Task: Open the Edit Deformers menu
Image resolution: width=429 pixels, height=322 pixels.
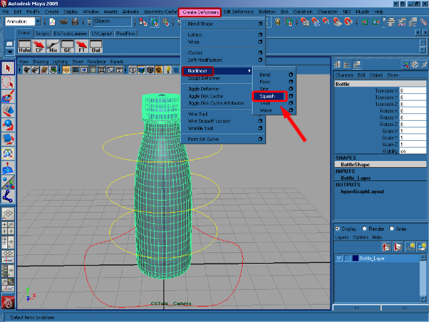Action: click(x=239, y=12)
